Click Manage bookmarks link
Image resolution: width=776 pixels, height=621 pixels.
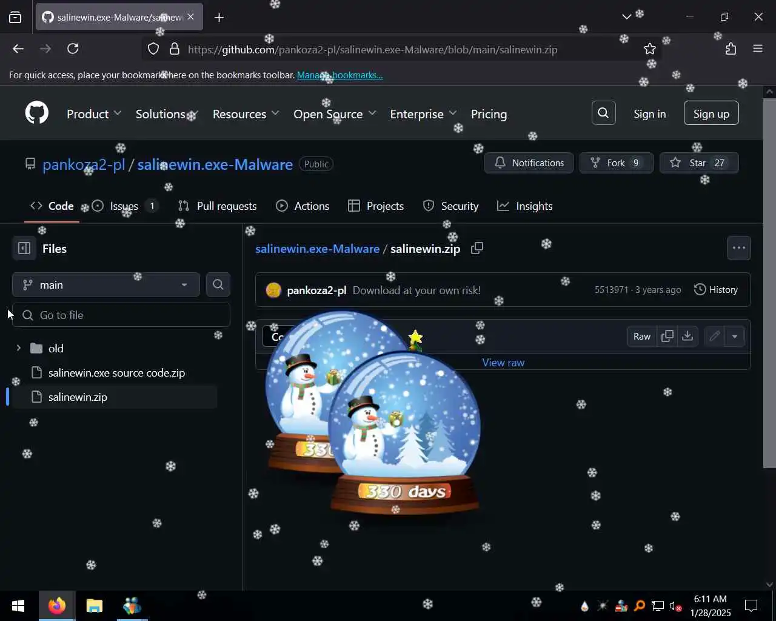click(339, 75)
